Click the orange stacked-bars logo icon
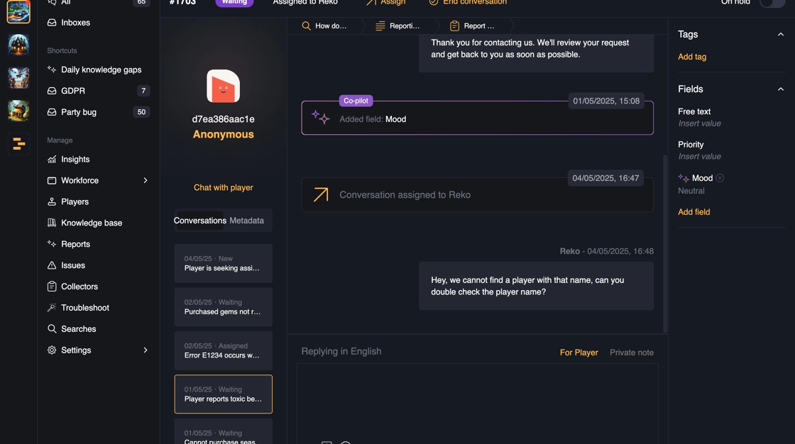Screen dimensions: 795x444 [x=18, y=144]
